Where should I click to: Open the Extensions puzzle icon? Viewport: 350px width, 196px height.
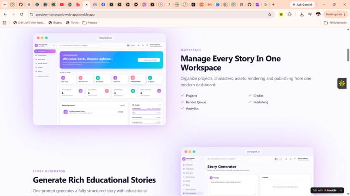(x=290, y=14)
